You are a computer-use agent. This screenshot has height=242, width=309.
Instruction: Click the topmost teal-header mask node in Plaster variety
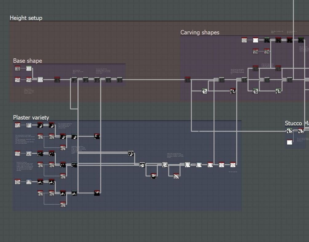74,136
